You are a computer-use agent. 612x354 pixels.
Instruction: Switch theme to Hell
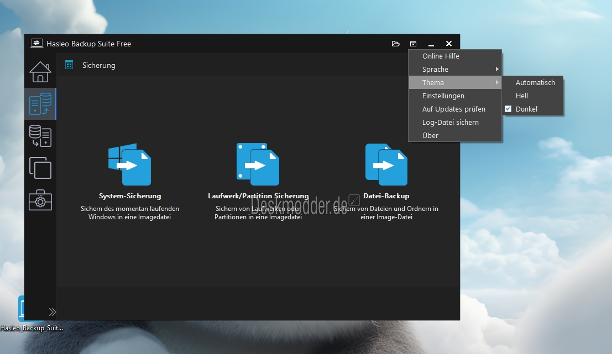533,96
